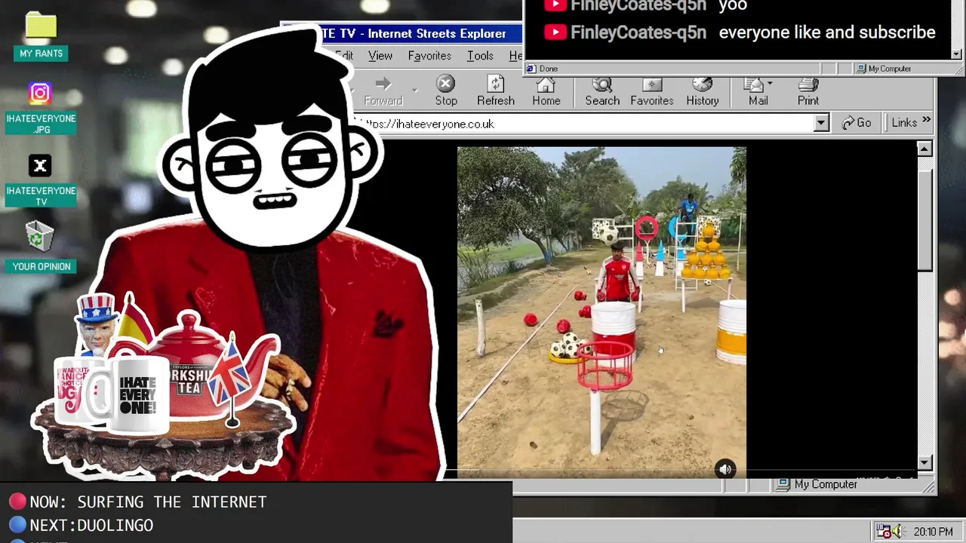Click the Refresh toolbar button
Image resolution: width=966 pixels, height=543 pixels.
coord(496,90)
